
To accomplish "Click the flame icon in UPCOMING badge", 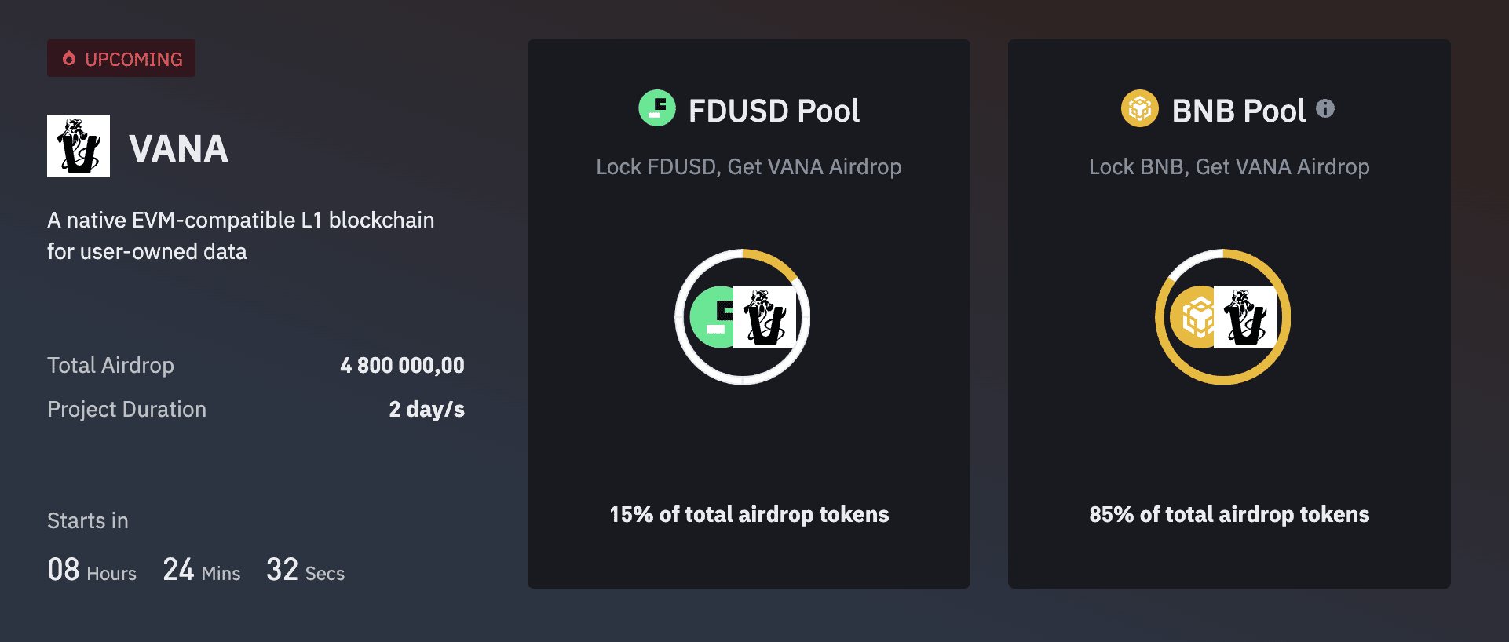I will 69,59.
